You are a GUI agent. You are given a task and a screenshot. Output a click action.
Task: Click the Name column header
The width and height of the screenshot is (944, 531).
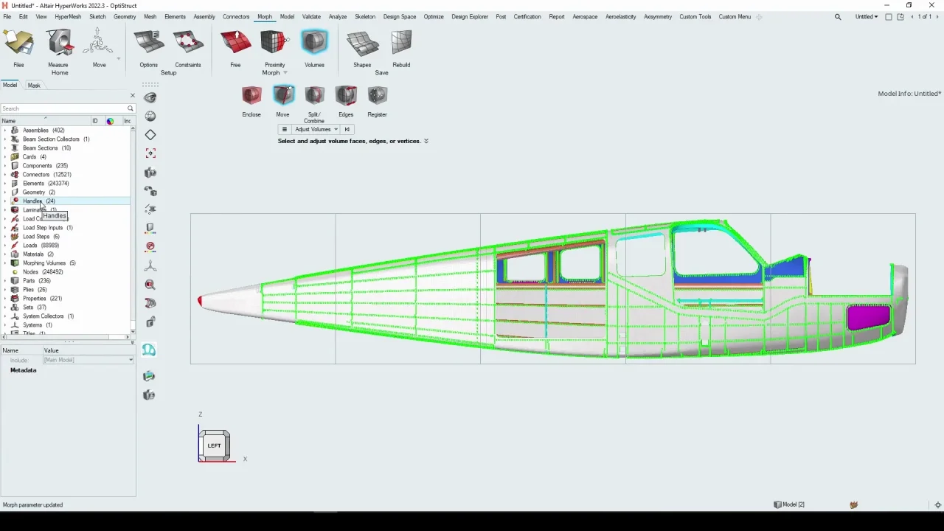[44, 121]
